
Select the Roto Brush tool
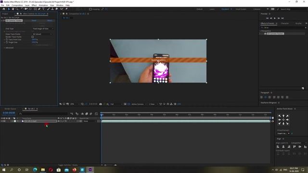[x=62, y=9]
